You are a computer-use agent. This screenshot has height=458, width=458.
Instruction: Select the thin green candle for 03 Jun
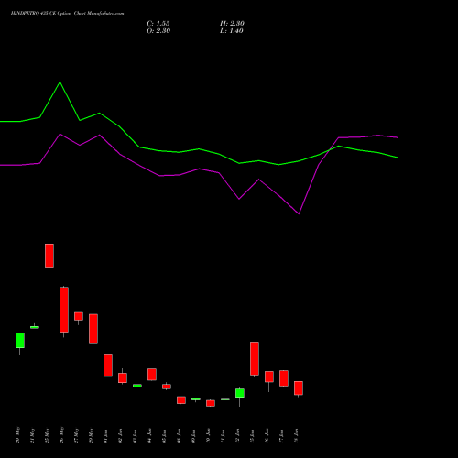[137, 386]
